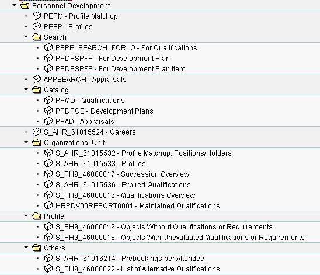Click the cube icon beside S_PH9_46000017
The image size is (320, 275).
coord(48,174)
